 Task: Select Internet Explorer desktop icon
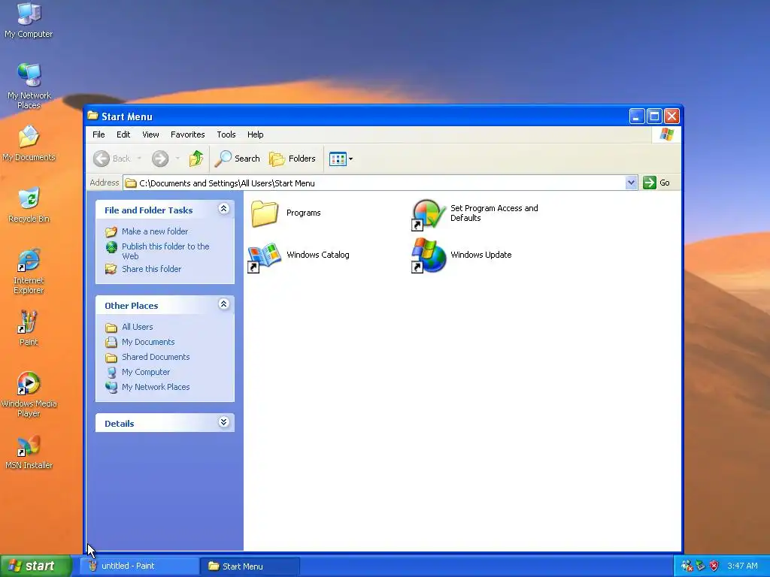tap(29, 270)
